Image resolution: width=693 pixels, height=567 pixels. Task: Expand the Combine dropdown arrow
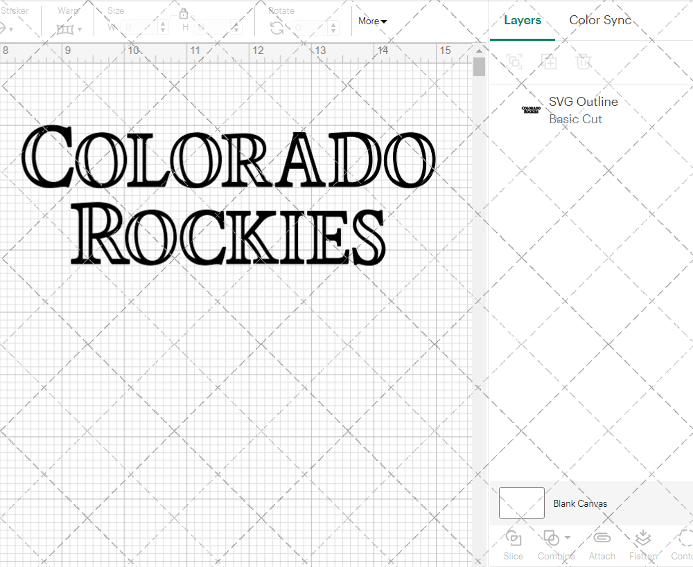tap(568, 537)
